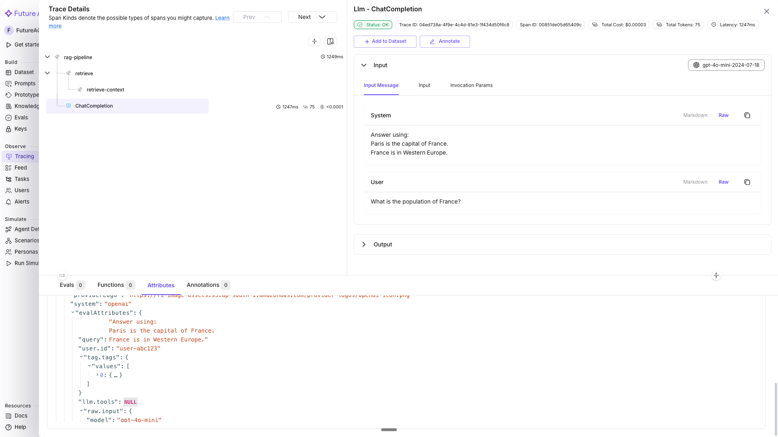The width and height of the screenshot is (778, 437).
Task: Open the Annotations tab at the bottom
Action: [x=202, y=285]
